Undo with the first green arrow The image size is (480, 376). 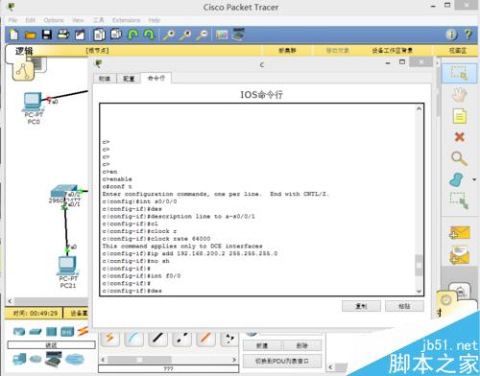132,35
